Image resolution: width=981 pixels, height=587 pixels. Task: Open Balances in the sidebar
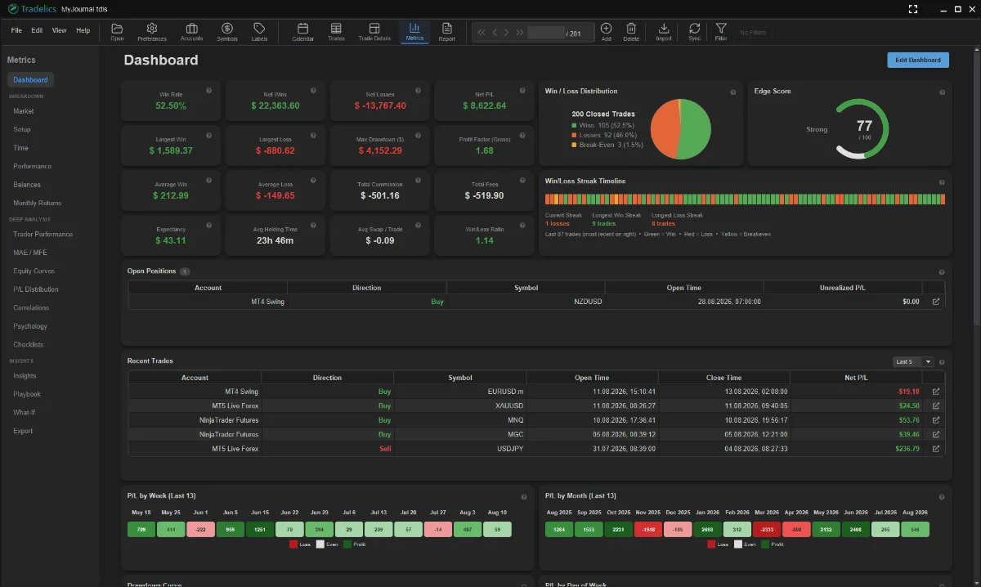click(x=27, y=185)
